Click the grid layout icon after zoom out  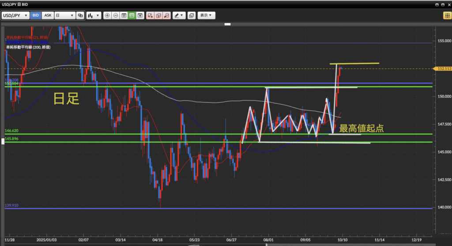point(124,15)
